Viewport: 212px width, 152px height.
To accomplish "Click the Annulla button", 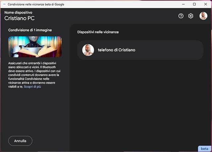I will coord(20,141).
